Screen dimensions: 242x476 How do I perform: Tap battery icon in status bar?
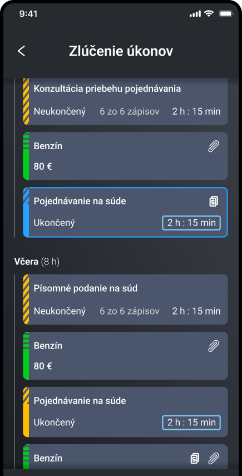[x=226, y=14]
